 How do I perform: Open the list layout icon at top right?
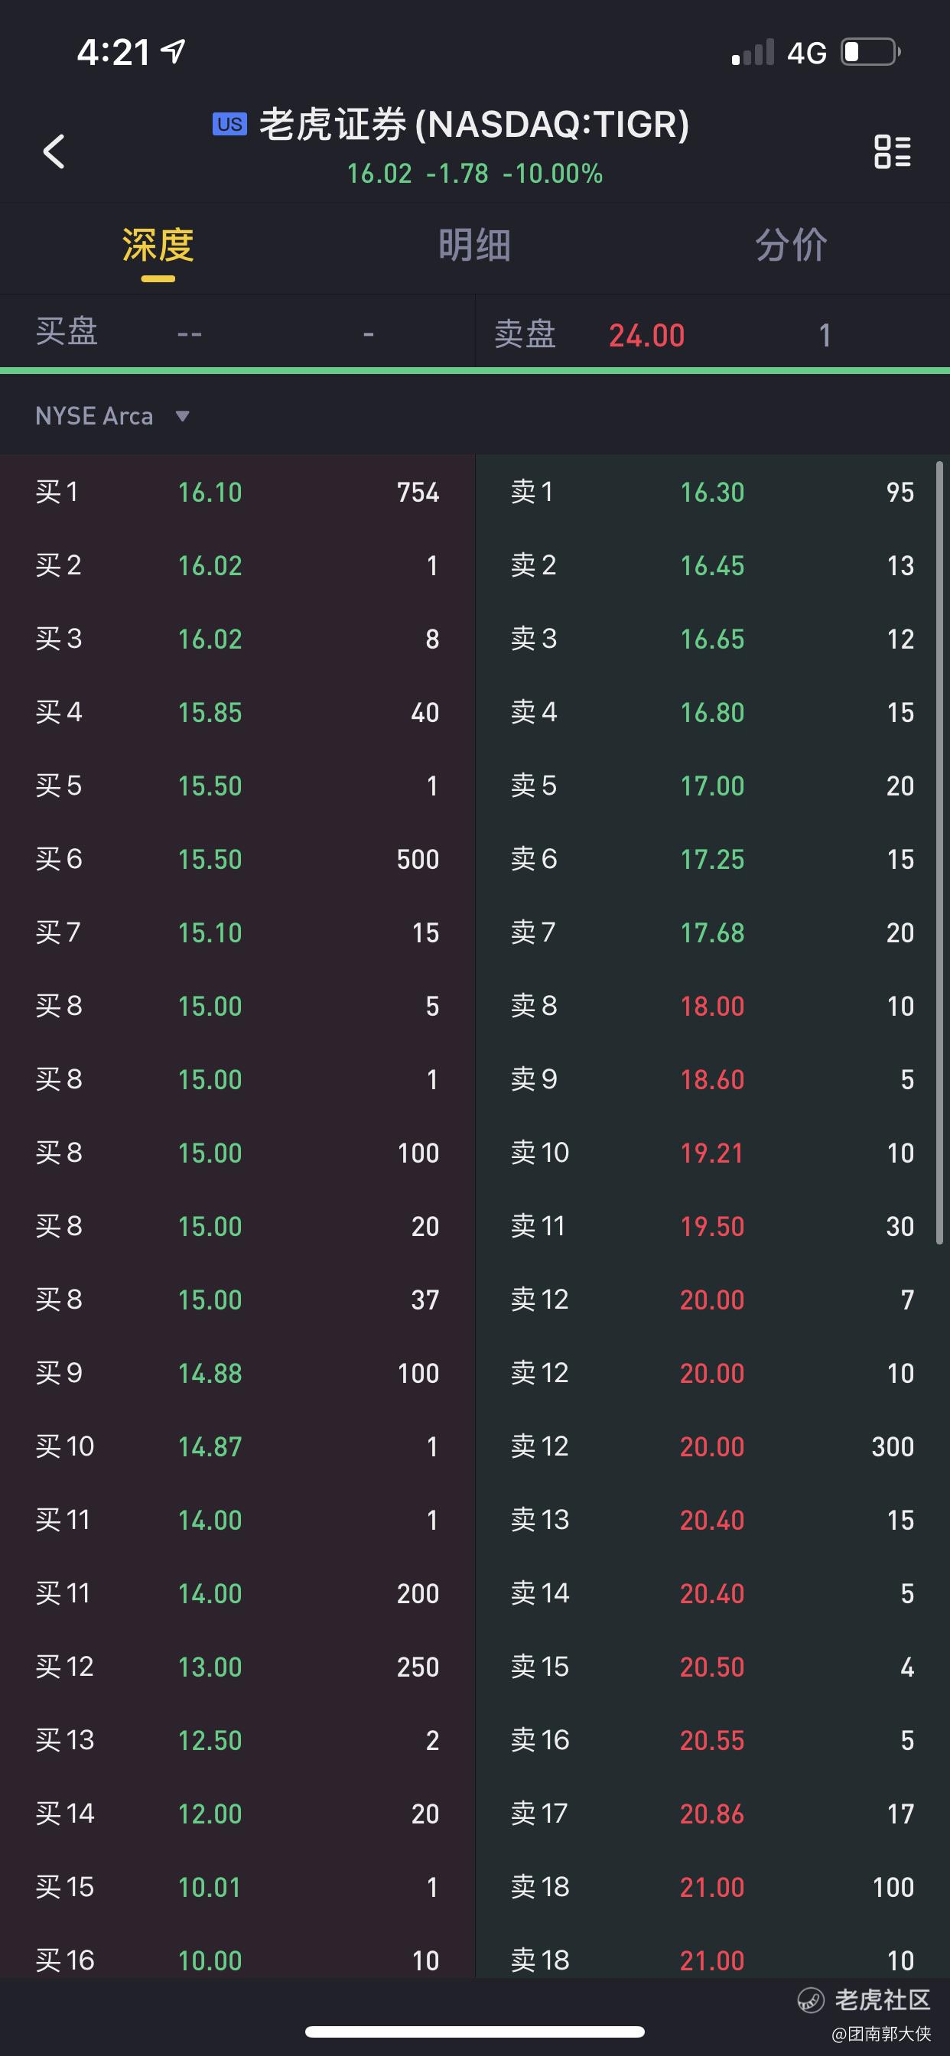892,151
